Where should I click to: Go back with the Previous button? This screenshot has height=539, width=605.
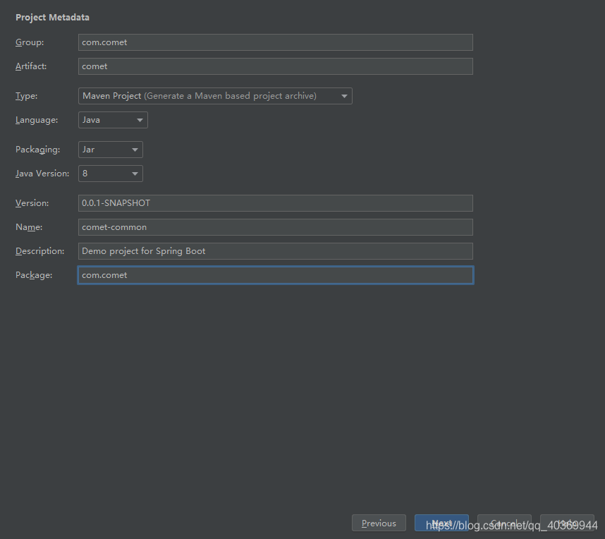tap(379, 523)
